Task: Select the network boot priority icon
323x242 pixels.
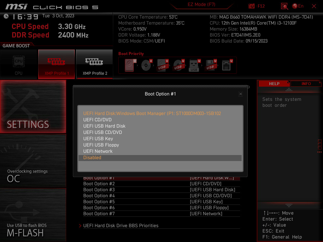Action: [x=227, y=65]
